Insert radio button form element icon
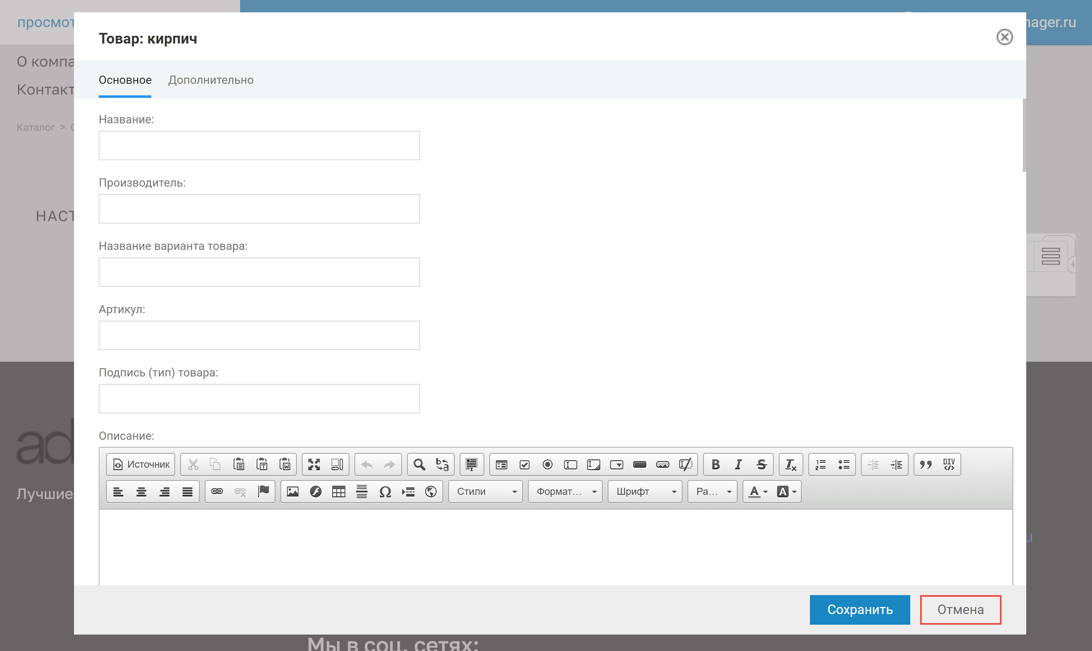The width and height of the screenshot is (1092, 651). [547, 464]
